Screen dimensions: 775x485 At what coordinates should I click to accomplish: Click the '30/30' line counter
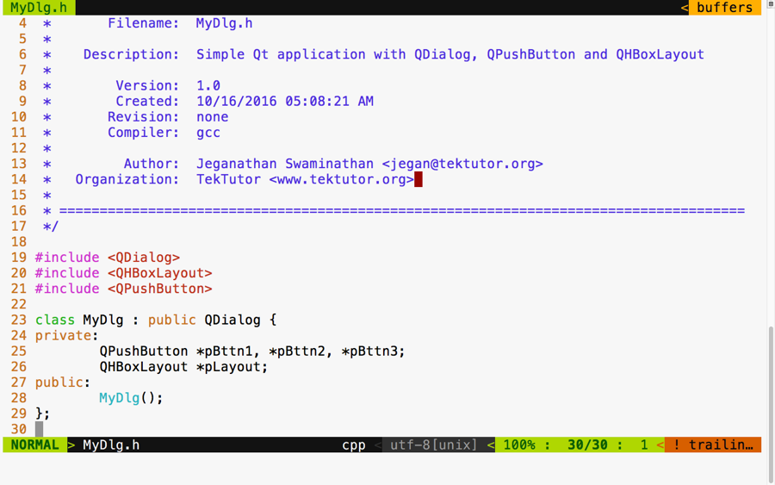[x=587, y=445]
